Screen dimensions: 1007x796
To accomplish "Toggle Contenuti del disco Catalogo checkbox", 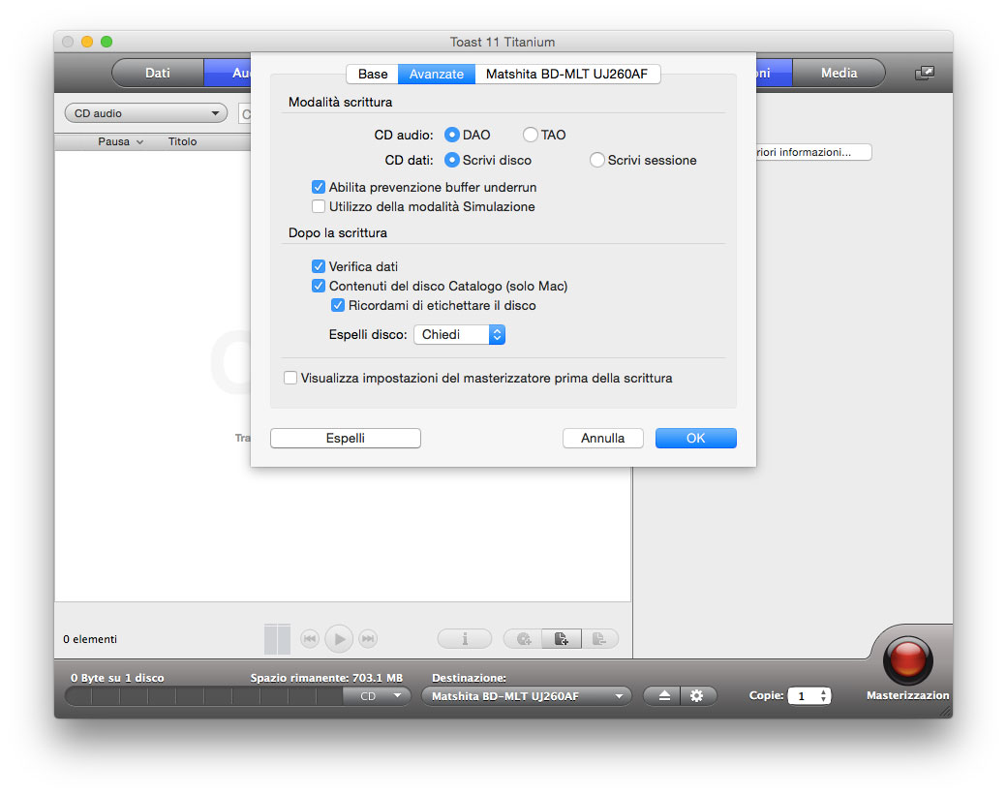I will [318, 286].
